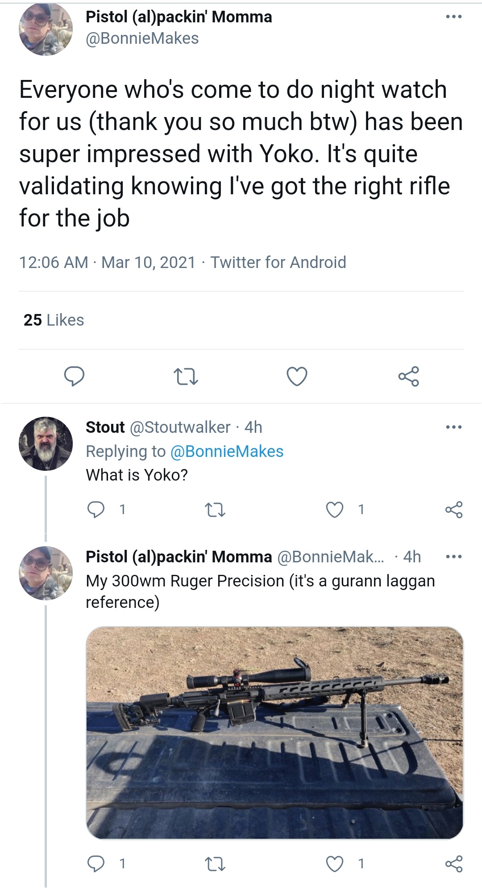
Task: Open the @BonnieMakes mention link in Stout's reply
Action: pyautogui.click(x=227, y=451)
